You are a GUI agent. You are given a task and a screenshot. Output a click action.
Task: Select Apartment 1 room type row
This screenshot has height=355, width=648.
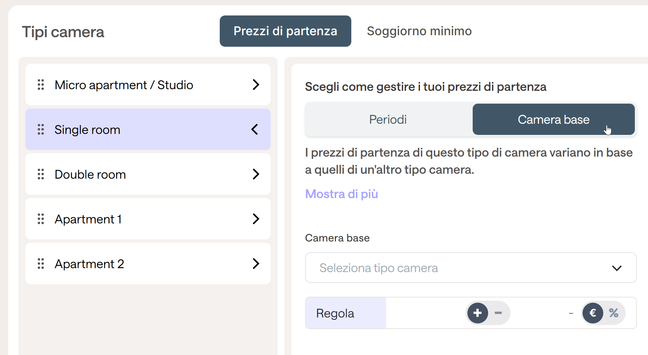148,219
